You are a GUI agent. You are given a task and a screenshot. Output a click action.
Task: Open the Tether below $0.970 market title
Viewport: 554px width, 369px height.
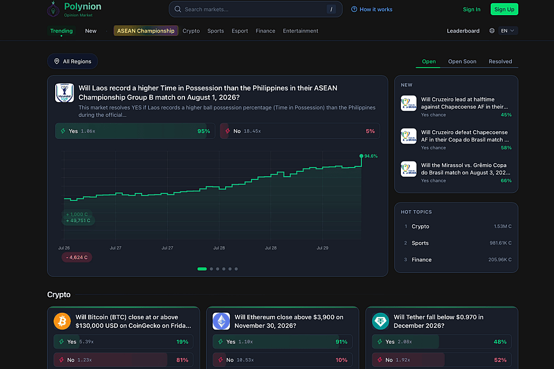[438, 321]
